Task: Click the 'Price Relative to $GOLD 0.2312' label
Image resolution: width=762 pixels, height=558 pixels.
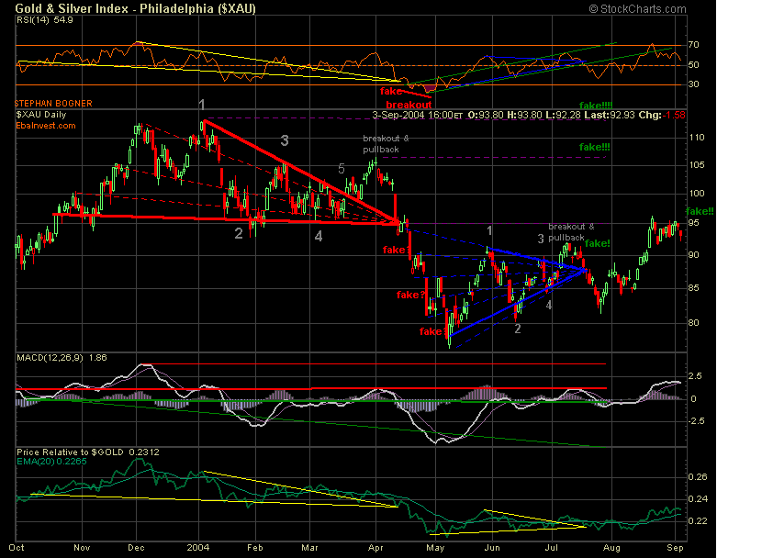Action: (x=88, y=452)
